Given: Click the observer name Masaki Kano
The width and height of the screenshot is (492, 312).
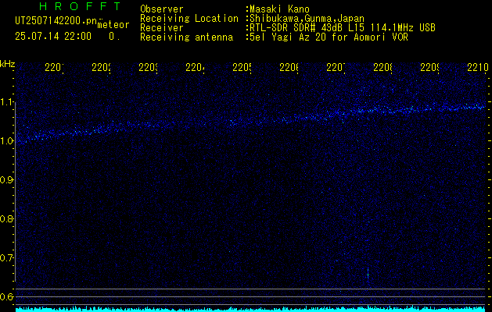Looking at the screenshot, I should [x=279, y=9].
